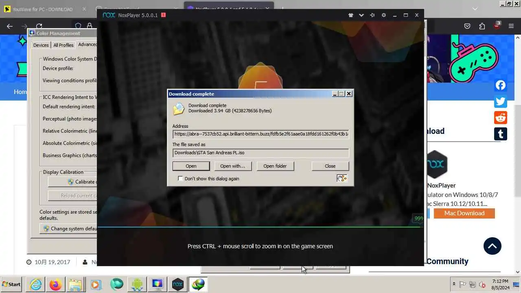Click Open in Download complete dialog

191,166
